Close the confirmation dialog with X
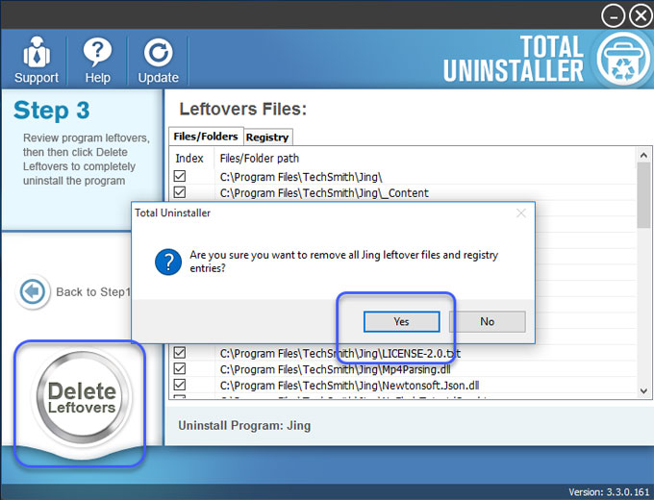 click(x=520, y=212)
